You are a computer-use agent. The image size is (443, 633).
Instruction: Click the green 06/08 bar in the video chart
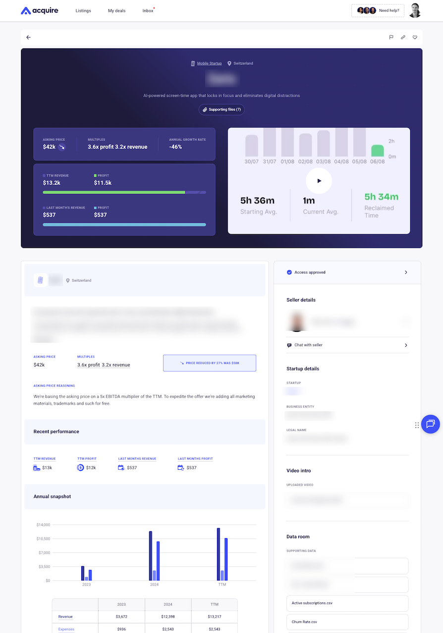point(378,151)
